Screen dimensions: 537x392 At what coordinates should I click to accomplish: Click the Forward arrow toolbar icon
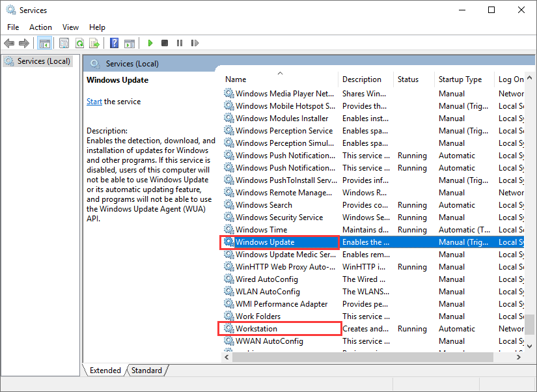pyautogui.click(x=24, y=43)
